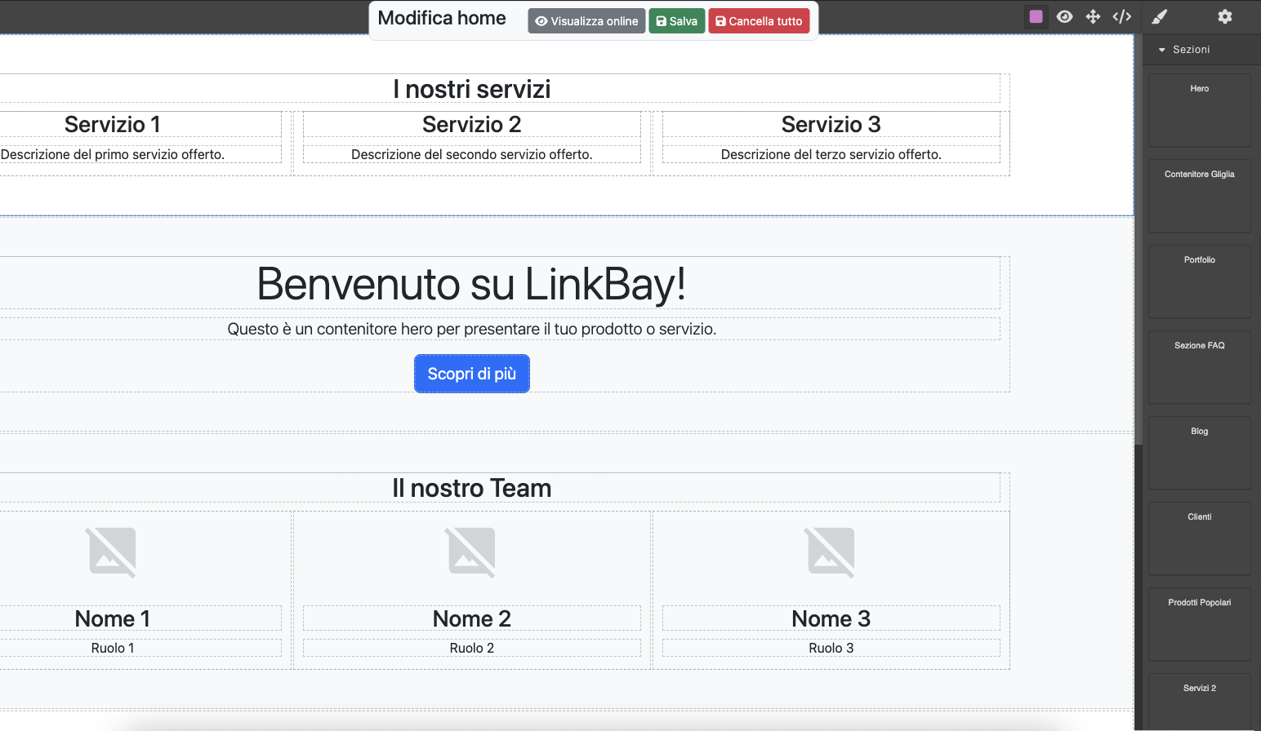Select the image placeholder above Nome 2

[472, 552]
